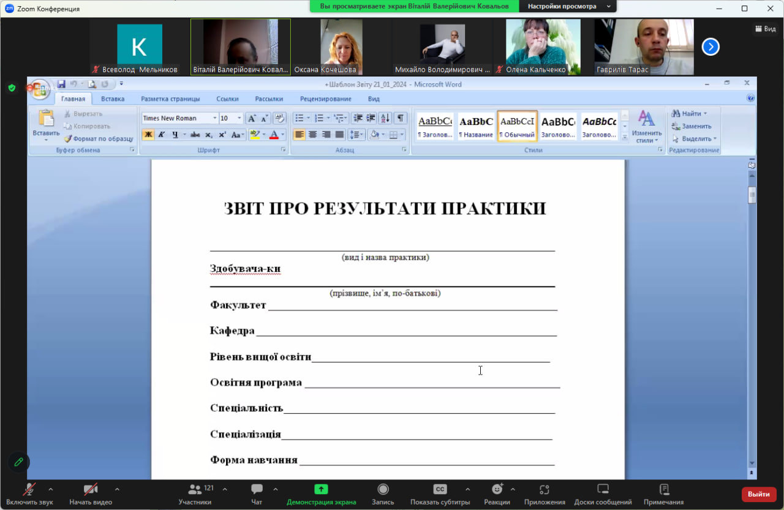The width and height of the screenshot is (784, 510).
Task: Toggle Superscript (x²) formatting
Action: (222, 135)
